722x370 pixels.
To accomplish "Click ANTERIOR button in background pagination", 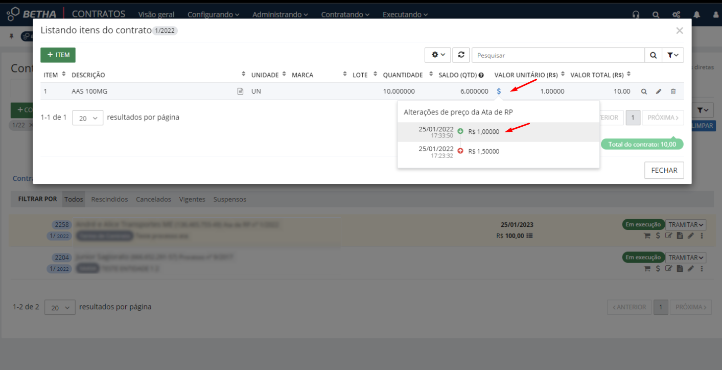I will point(629,307).
